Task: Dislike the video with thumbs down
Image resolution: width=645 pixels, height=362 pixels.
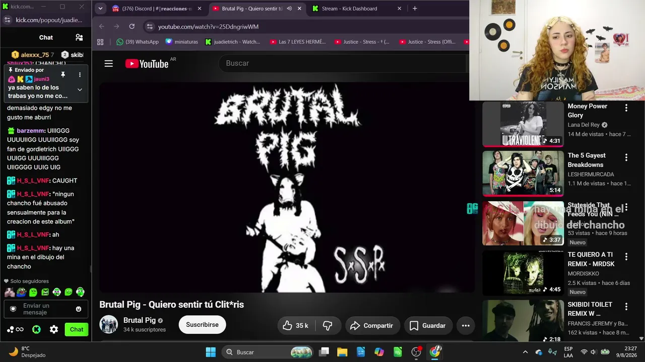Action: [x=328, y=326]
